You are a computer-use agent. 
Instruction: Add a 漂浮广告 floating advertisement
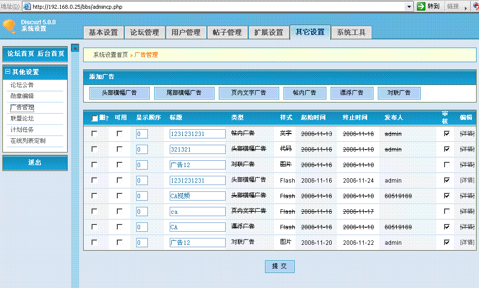click(x=352, y=93)
